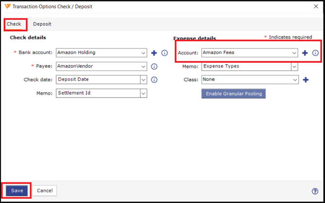Click the Cancel button
Image resolution: width=325 pixels, height=203 pixels.
coord(45,190)
